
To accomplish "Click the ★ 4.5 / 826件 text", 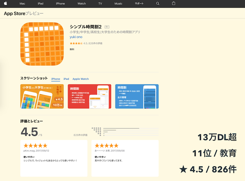I will tap(208, 169).
